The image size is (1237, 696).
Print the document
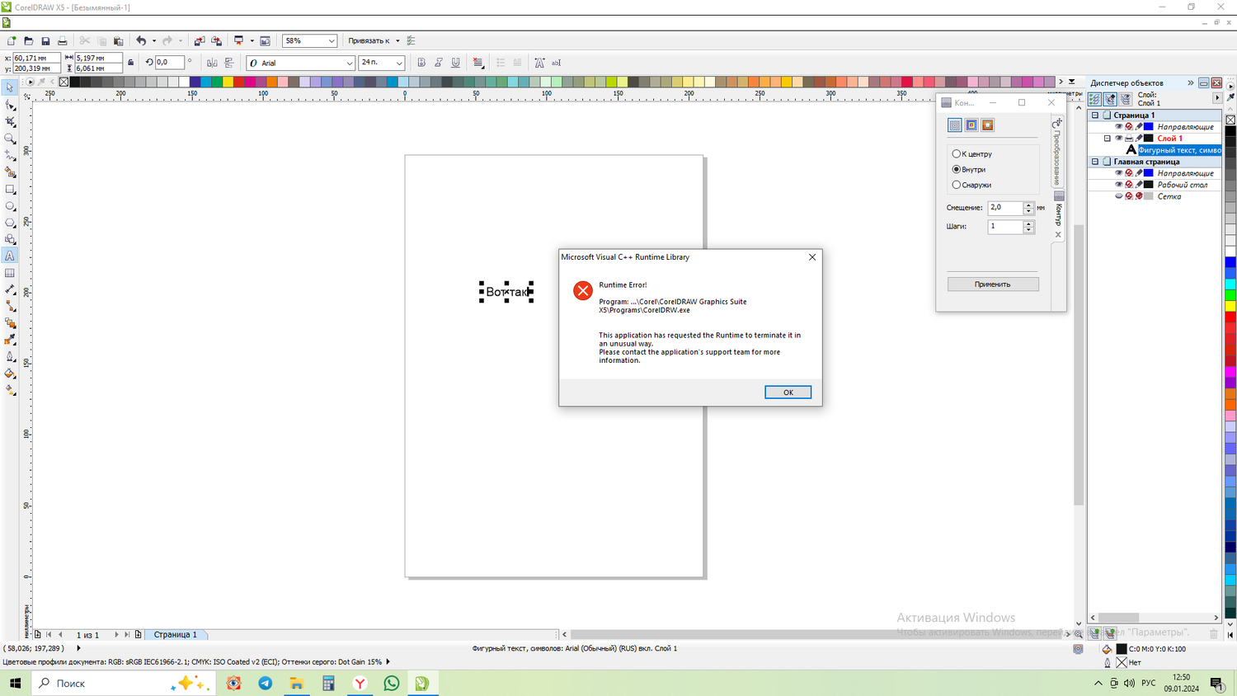62,40
